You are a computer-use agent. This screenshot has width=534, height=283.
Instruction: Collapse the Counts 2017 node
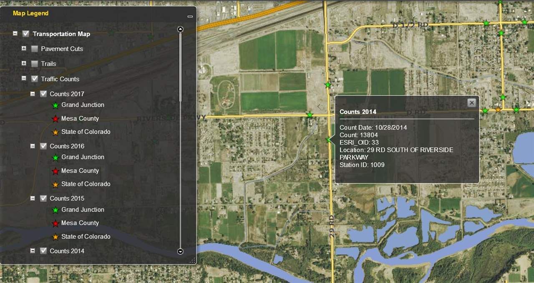click(x=33, y=94)
